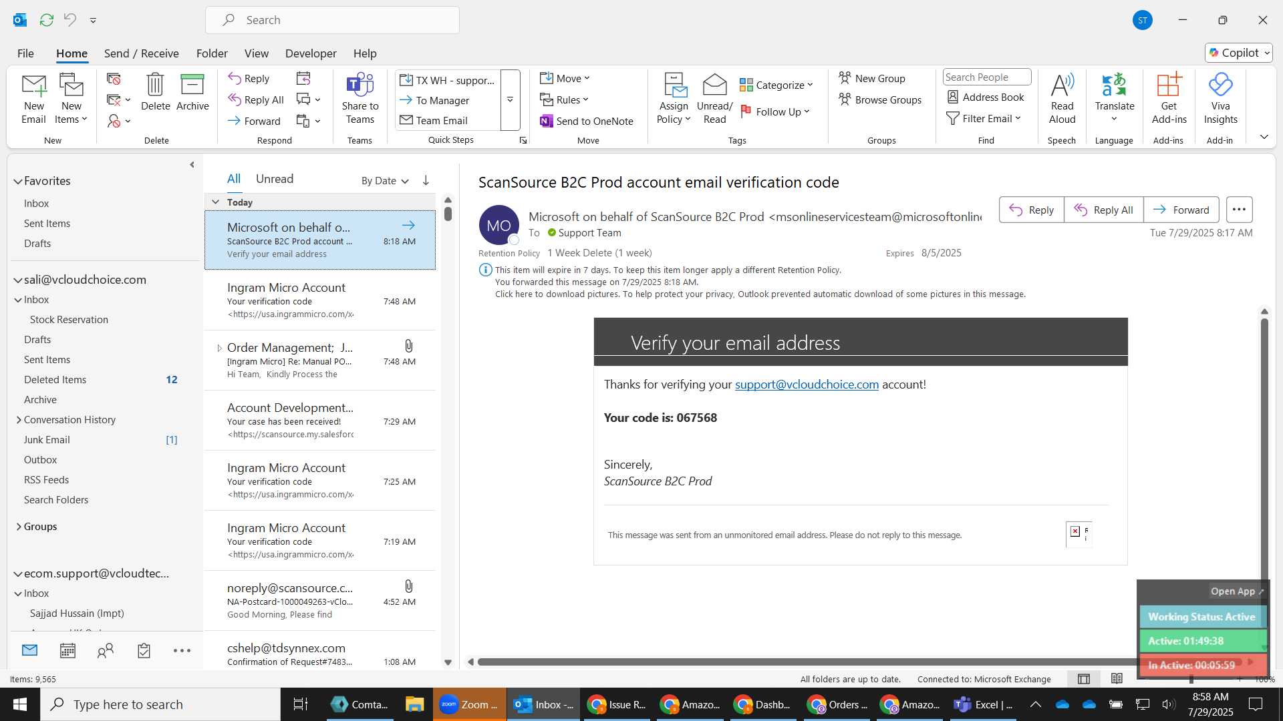Switch to the Mail view icon
The width and height of the screenshot is (1283, 721).
pyautogui.click(x=29, y=650)
